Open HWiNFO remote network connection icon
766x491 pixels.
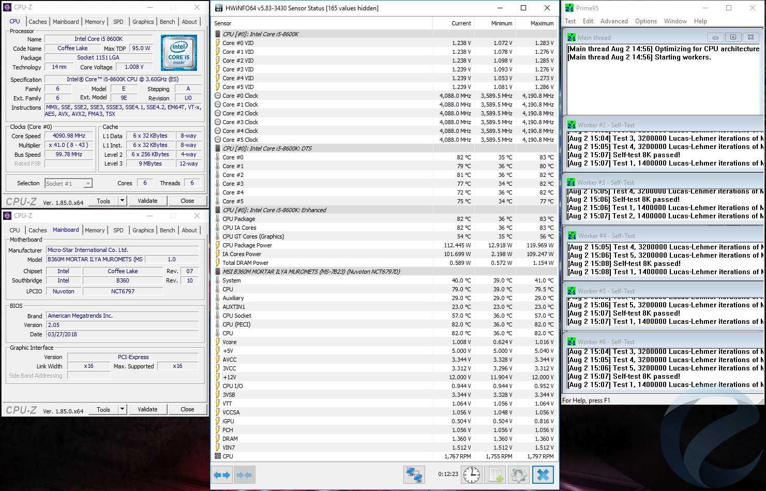click(x=414, y=474)
